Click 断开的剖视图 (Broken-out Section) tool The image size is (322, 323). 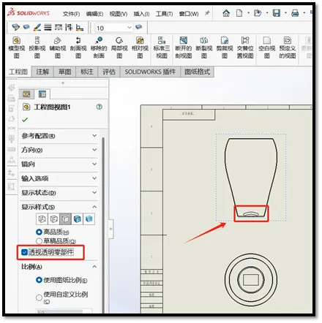click(184, 47)
